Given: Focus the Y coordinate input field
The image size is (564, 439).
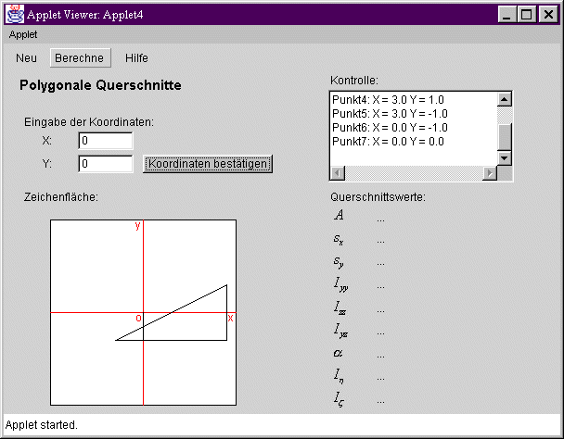Looking at the screenshot, I should [x=106, y=164].
